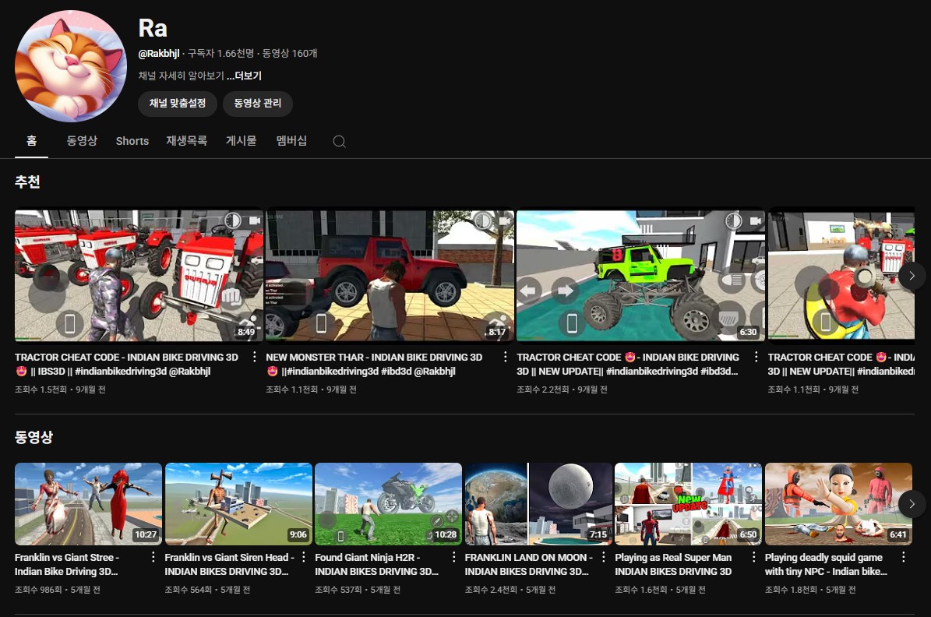Screen dimensions: 931x617
Task: Open FRANKLIN LAND ON MOON title link
Action: [528, 564]
